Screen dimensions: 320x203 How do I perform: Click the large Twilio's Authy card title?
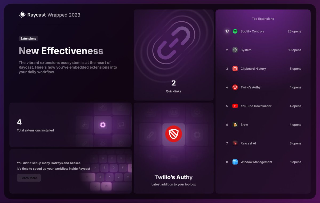[x=174, y=177]
